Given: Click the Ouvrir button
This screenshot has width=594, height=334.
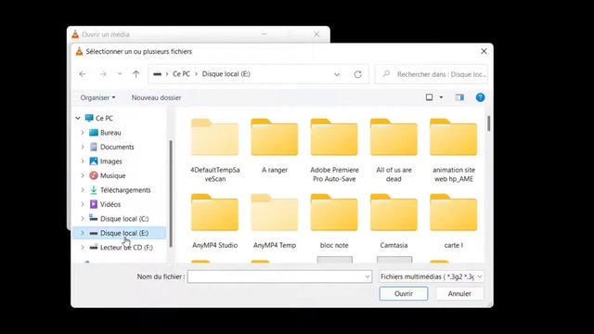Looking at the screenshot, I should [404, 293].
